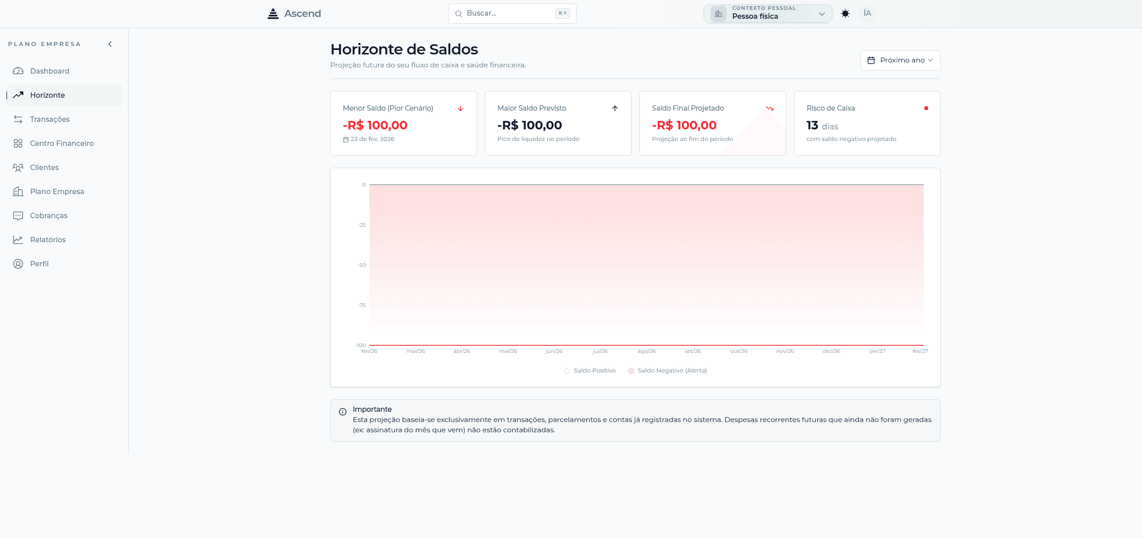Image resolution: width=1142 pixels, height=538 pixels.
Task: Open the calendar icon in period selector
Action: 871,60
